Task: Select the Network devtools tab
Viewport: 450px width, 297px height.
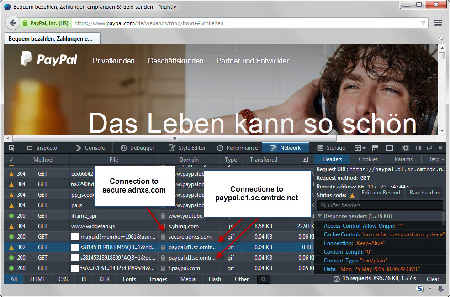Action: [286, 148]
